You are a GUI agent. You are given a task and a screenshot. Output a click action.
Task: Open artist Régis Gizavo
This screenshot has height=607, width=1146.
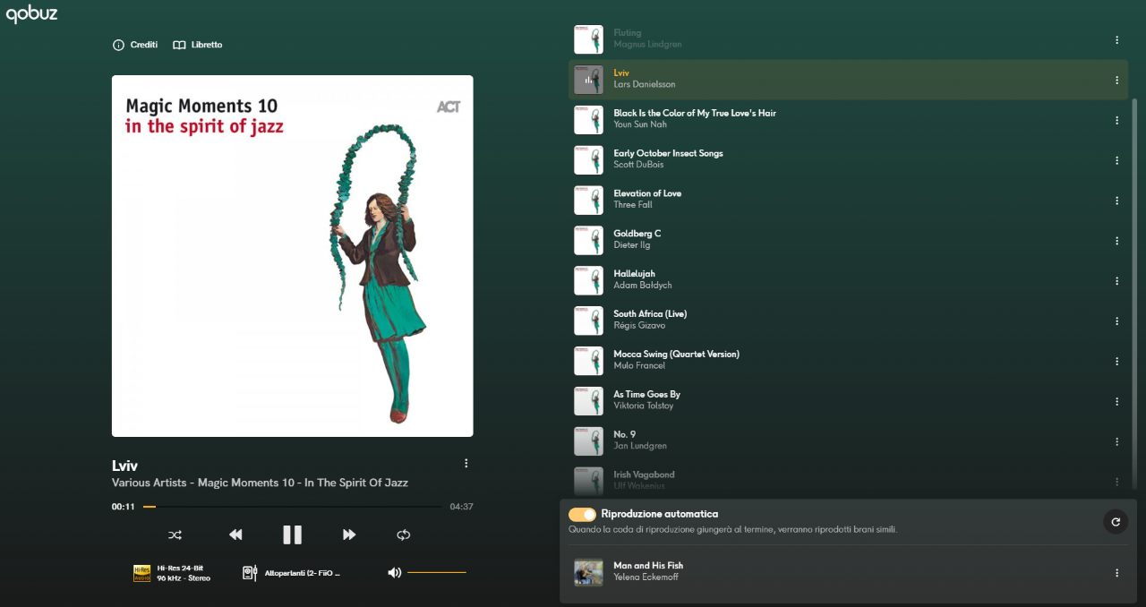point(639,327)
